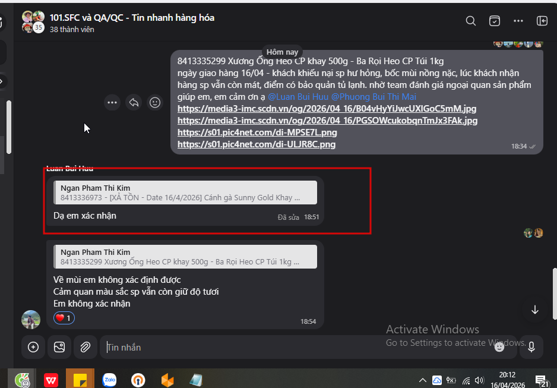Open the WPS Office taskbar icon
Screen dimensions: 557x388
point(51,380)
